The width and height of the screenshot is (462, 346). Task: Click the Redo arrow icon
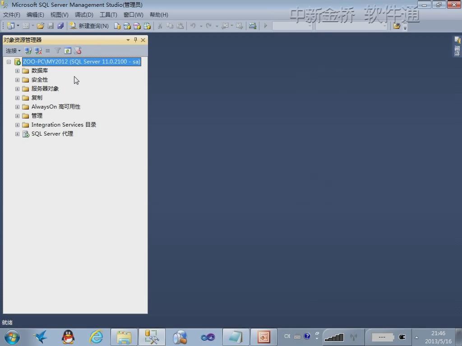point(208,26)
